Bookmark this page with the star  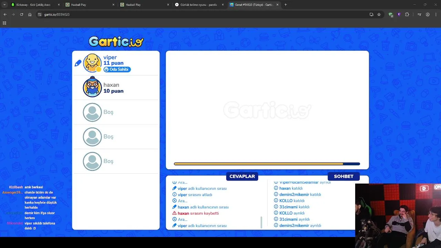tap(379, 14)
